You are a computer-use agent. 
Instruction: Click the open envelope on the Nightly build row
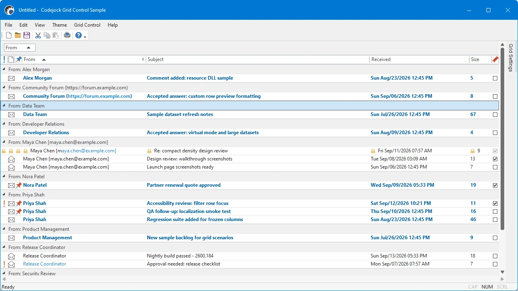tap(11, 256)
